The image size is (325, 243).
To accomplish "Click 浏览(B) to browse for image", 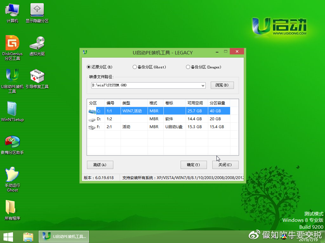I will [x=222, y=85].
